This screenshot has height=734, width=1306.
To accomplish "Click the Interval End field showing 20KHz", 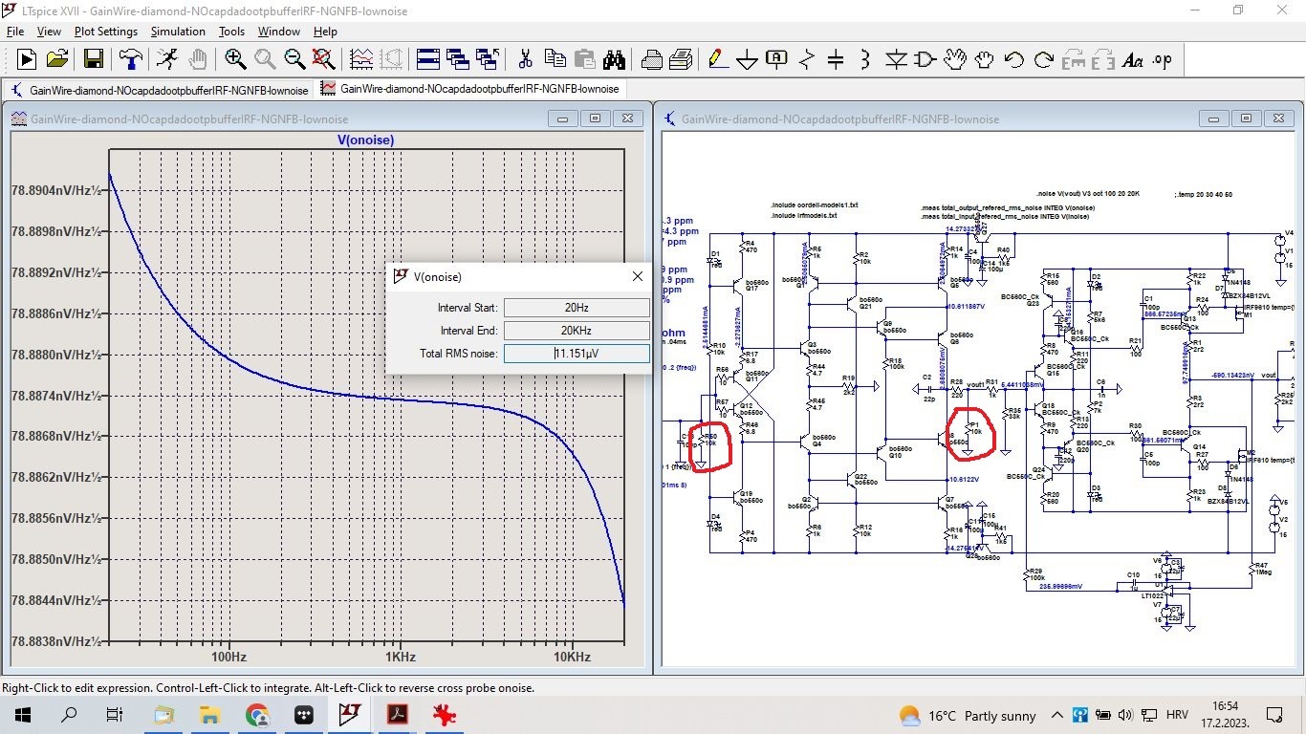I will pyautogui.click(x=577, y=330).
